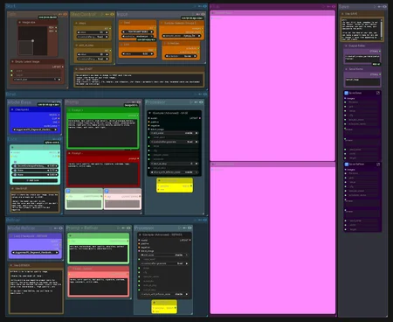Viewport: 393px width, 322px height.
Task: Toggle the eye icon on MaxControl group header
Action: tap(112, 14)
